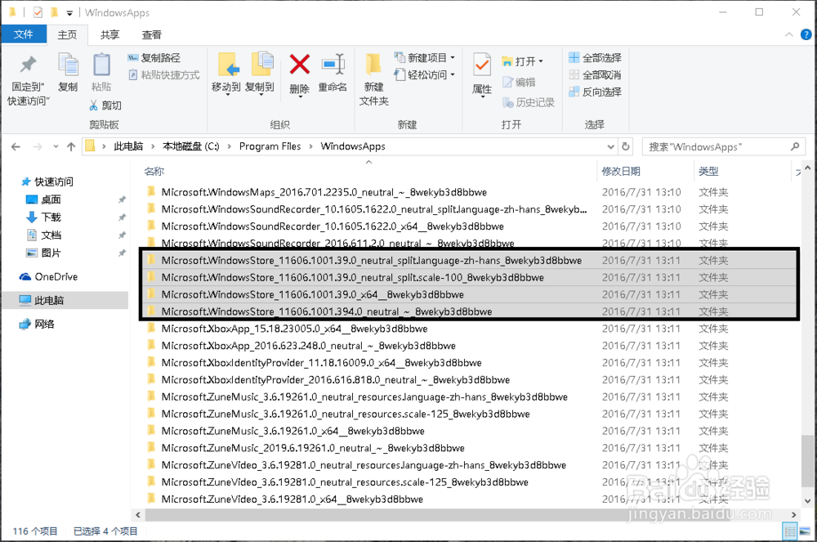Click the Help question mark icon
This screenshot has height=542, width=817.
806,34
